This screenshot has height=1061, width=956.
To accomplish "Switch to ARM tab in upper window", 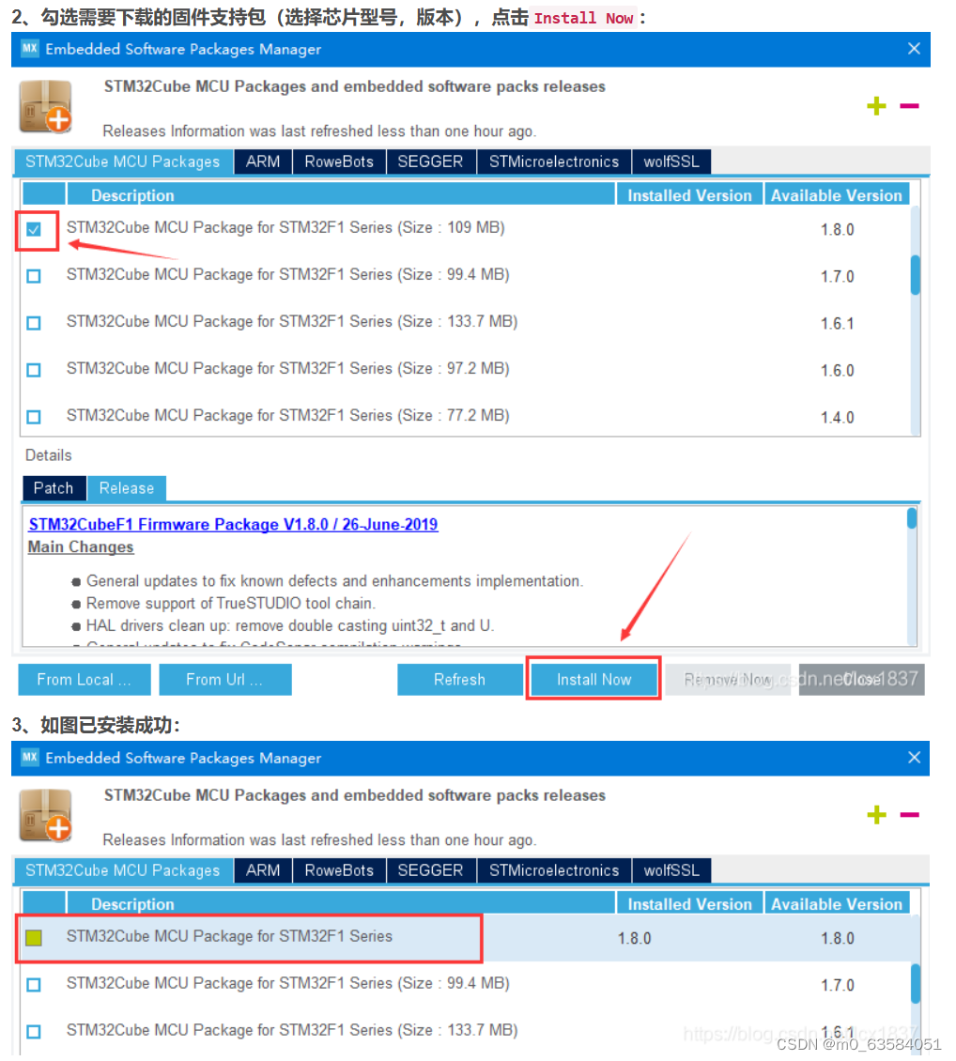I will point(263,161).
